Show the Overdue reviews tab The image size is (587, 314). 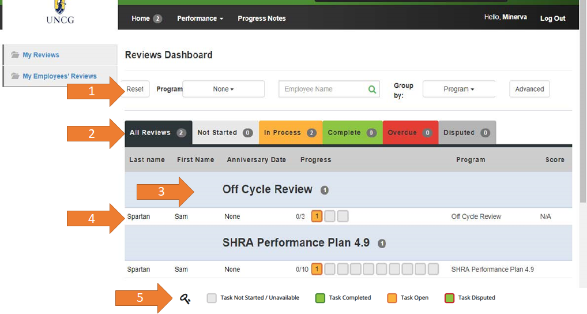pyautogui.click(x=410, y=133)
